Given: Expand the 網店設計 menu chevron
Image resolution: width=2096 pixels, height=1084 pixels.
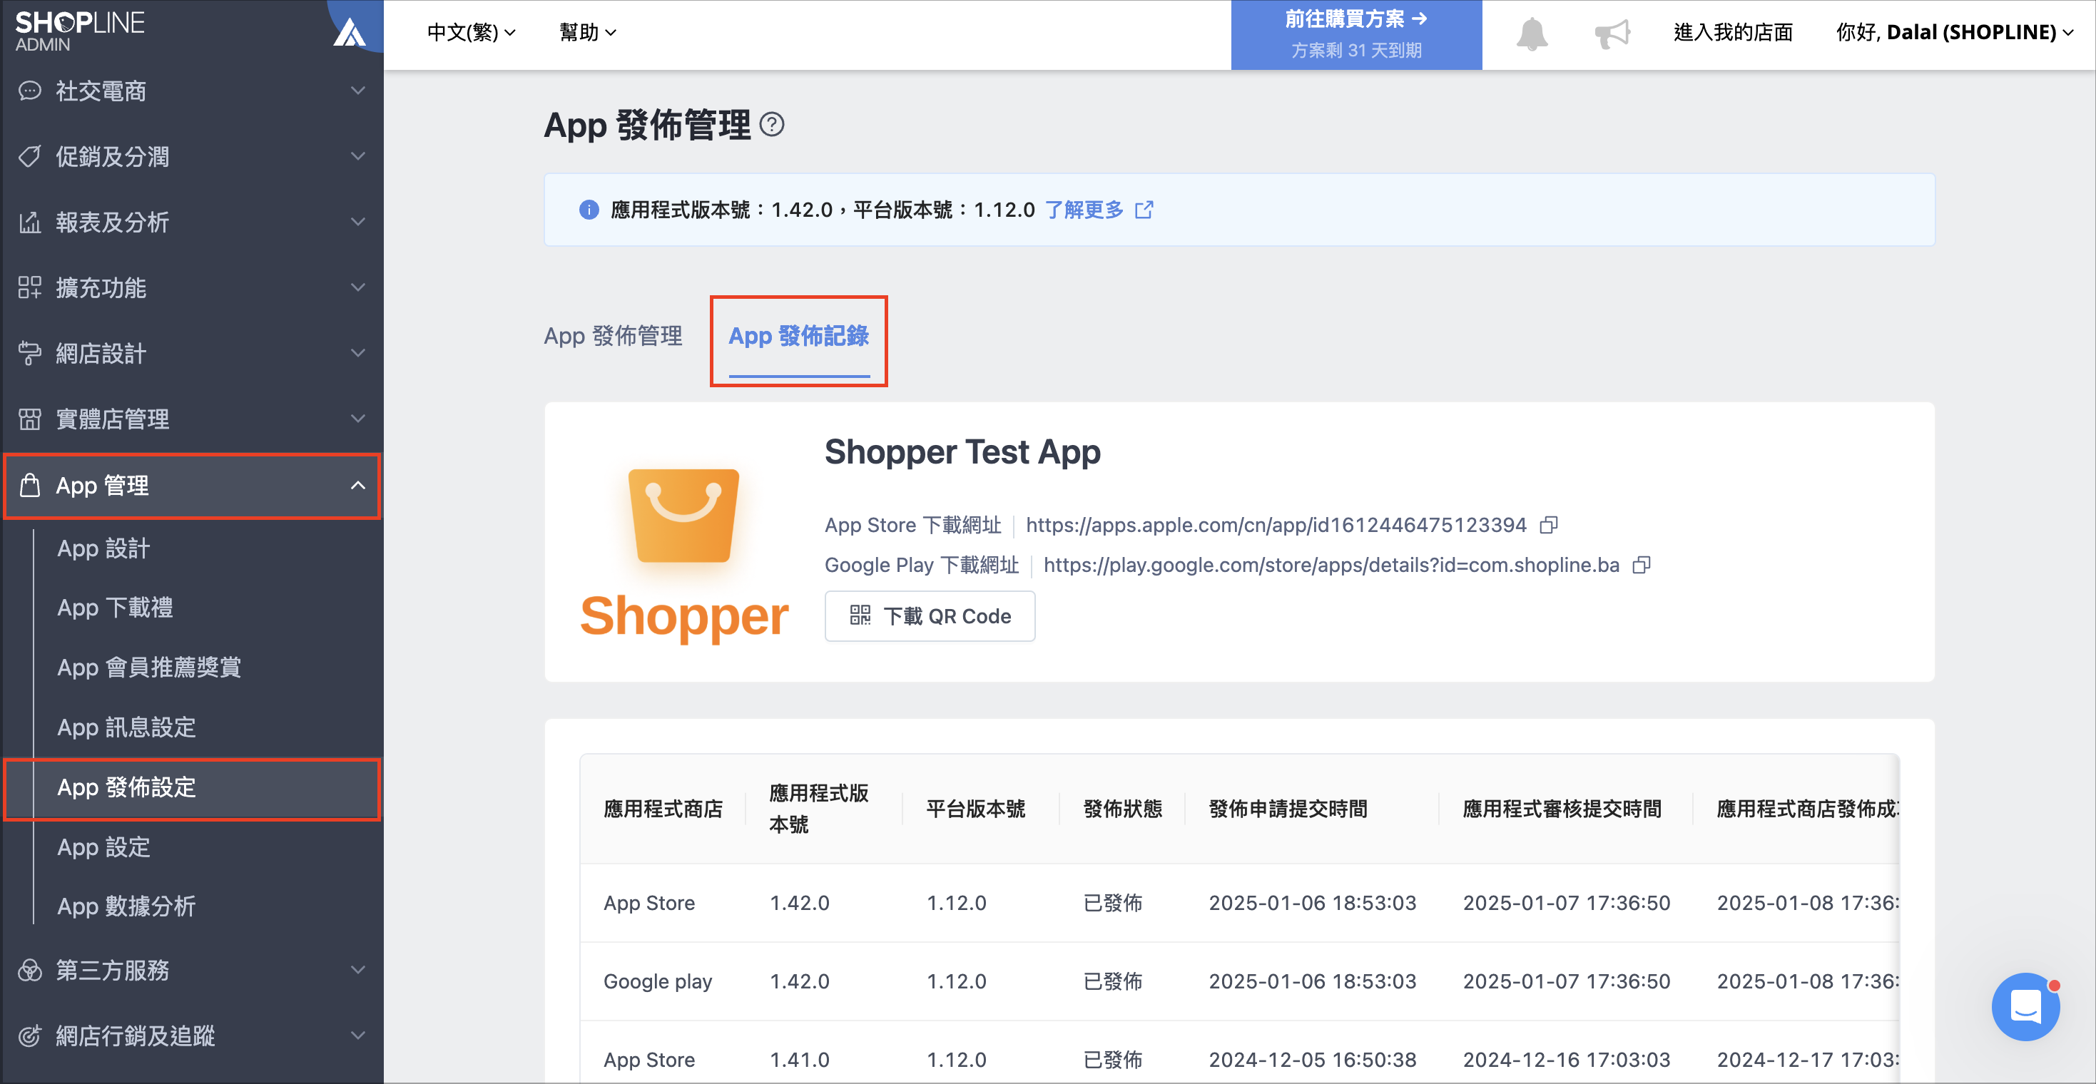Looking at the screenshot, I should (x=358, y=353).
